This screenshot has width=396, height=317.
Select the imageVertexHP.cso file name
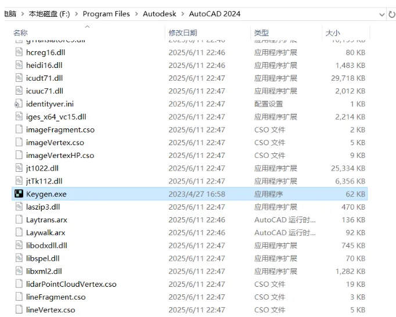pos(60,156)
